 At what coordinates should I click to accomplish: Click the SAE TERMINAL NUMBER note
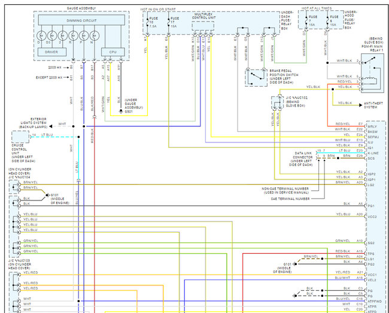point(290,199)
